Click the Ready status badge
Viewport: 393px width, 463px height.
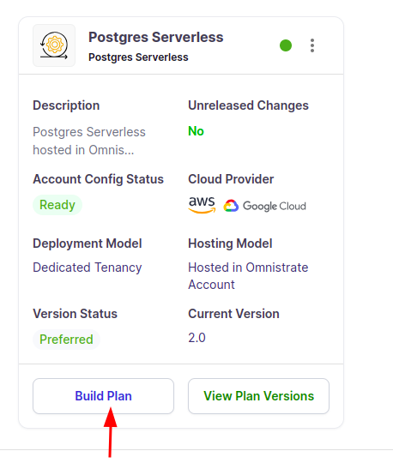coord(57,205)
